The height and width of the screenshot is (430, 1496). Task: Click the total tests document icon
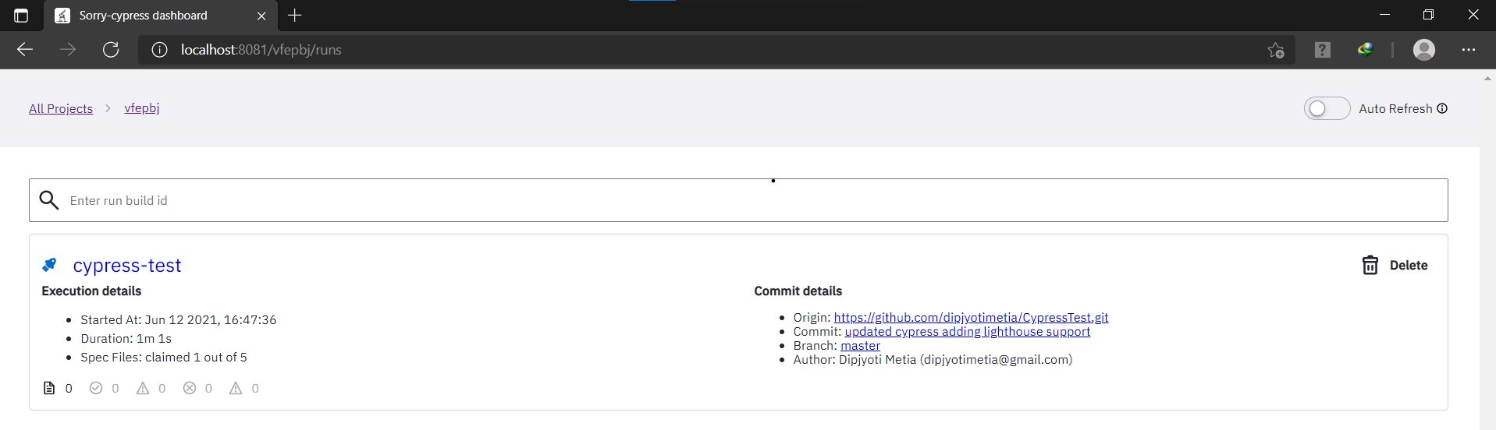pos(49,388)
